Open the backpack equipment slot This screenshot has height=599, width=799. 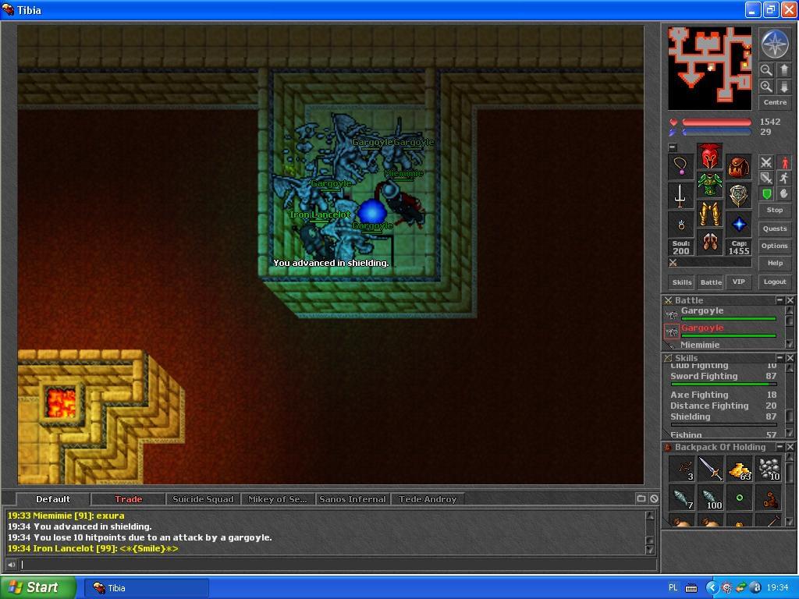(x=738, y=167)
